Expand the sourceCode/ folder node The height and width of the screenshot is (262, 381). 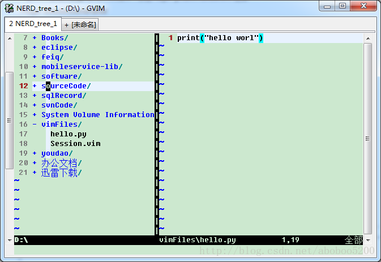point(35,86)
